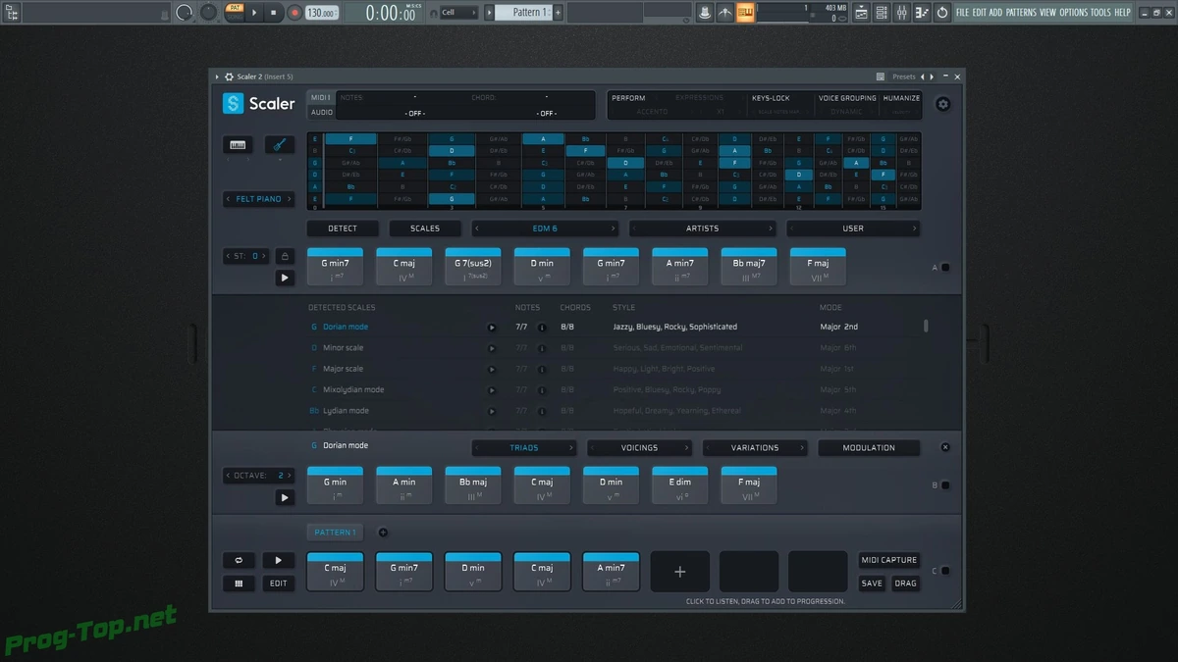Viewport: 1178px width, 662px height.
Task: Select the PATTERN 1 tab
Action: tap(335, 533)
